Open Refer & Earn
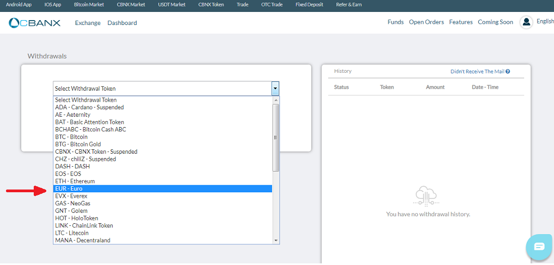Screen dimensions: 554x265 [349, 5]
